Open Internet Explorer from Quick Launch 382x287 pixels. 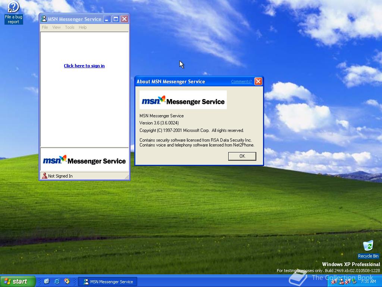(x=57, y=281)
